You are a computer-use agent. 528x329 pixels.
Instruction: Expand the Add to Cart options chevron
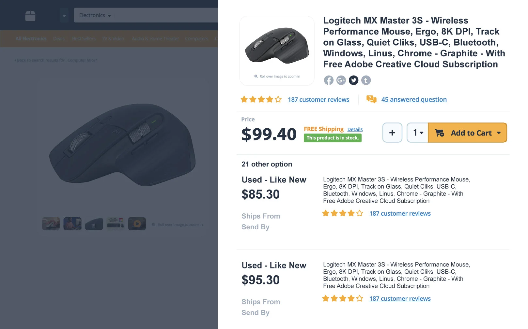[x=499, y=133]
